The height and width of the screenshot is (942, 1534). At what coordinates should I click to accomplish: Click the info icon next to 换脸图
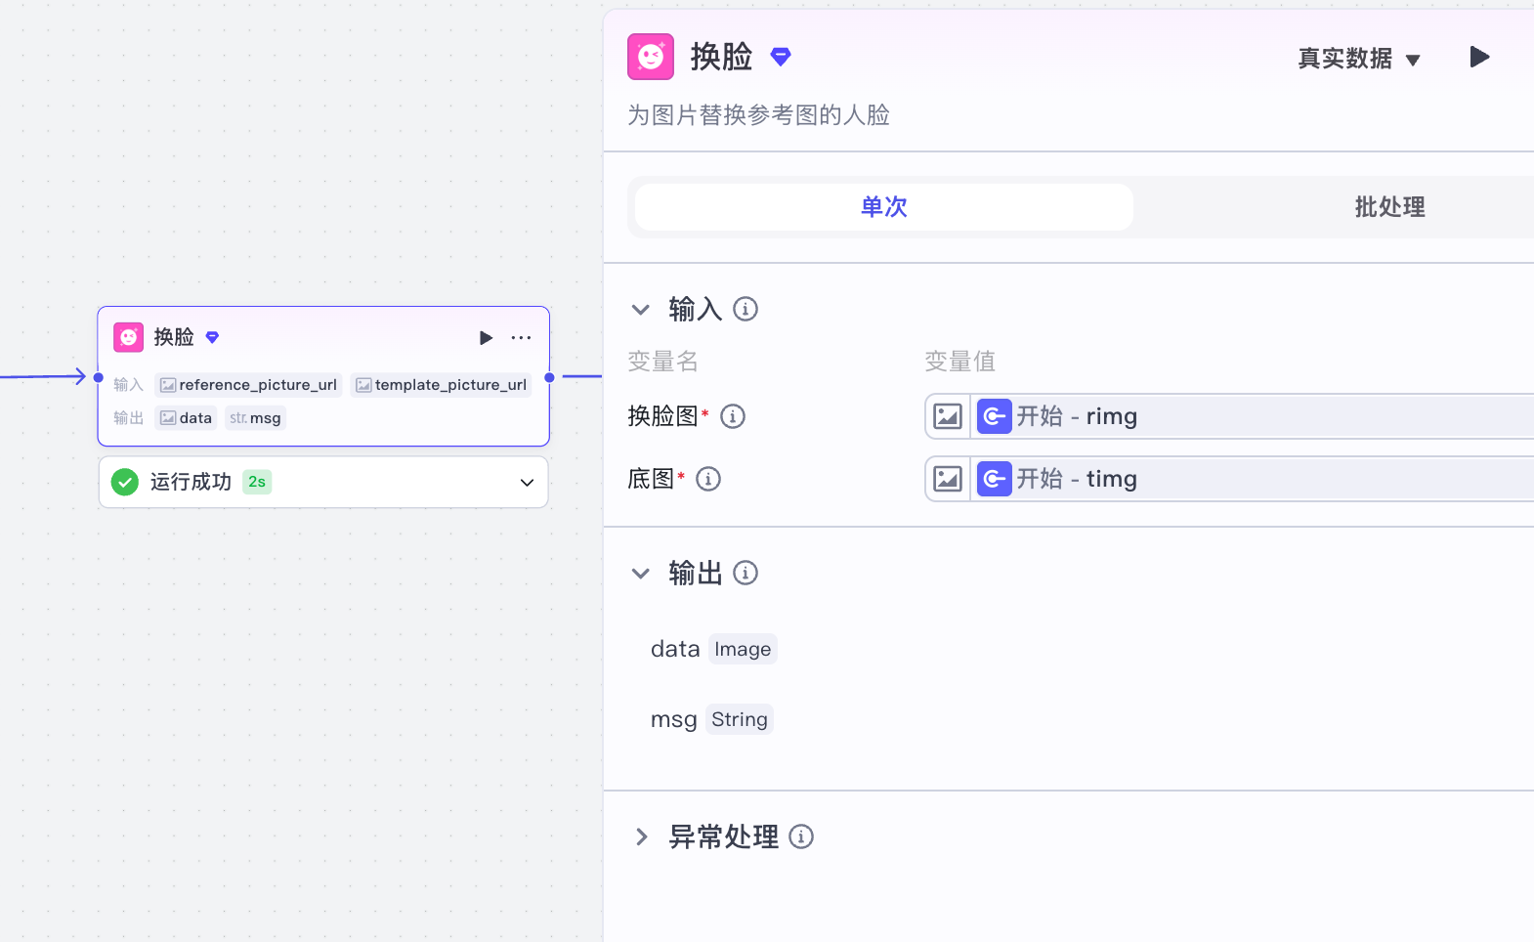[x=733, y=416]
